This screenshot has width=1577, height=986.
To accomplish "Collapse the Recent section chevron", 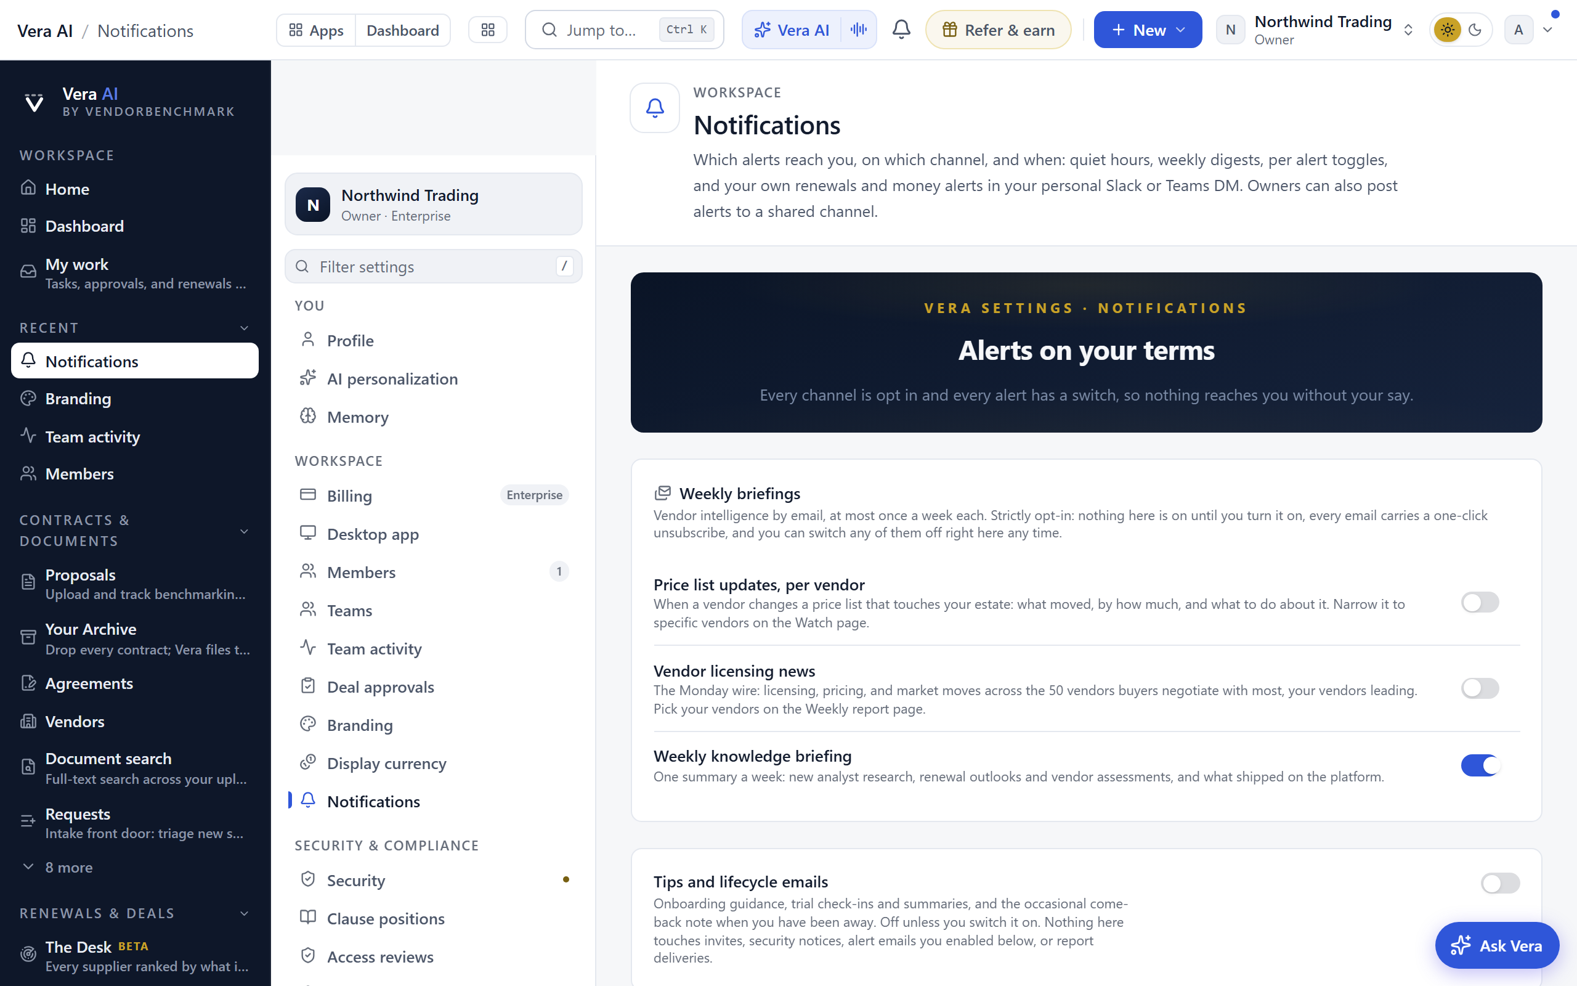I will [245, 328].
